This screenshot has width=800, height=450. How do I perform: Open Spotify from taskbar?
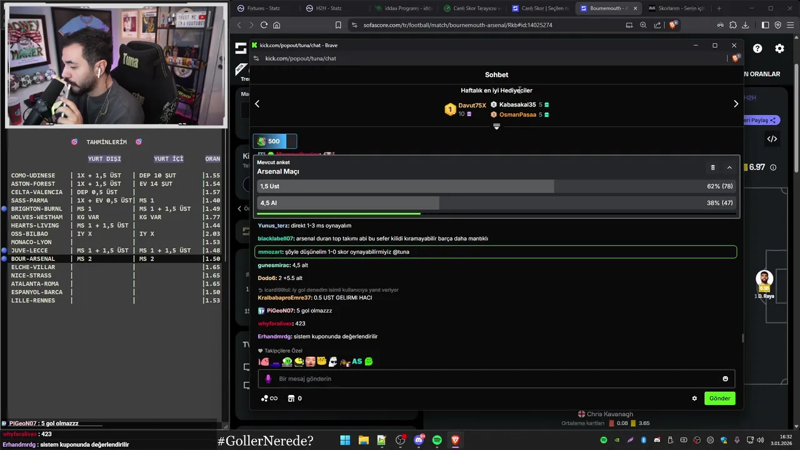437,440
